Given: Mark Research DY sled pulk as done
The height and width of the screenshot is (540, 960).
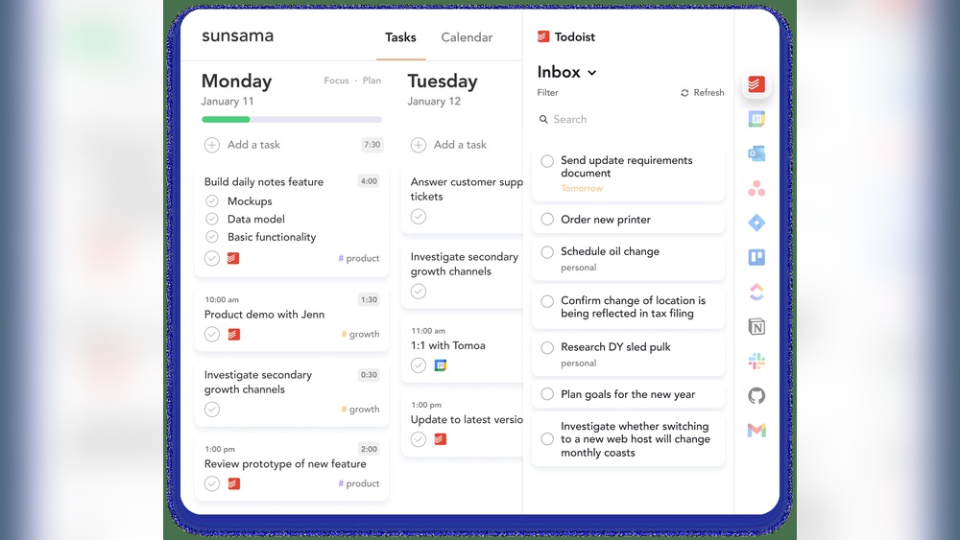Looking at the screenshot, I should click(547, 347).
